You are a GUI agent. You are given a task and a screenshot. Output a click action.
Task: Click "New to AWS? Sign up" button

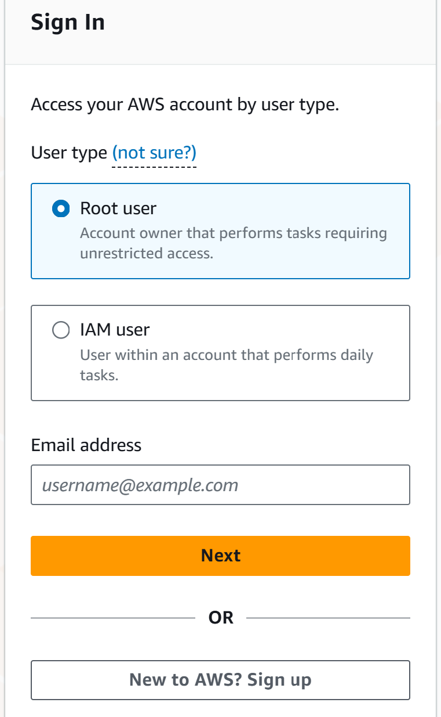coord(220,680)
